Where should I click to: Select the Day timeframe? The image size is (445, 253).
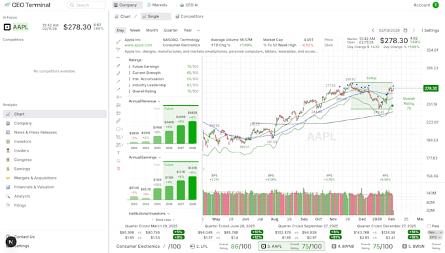click(120, 30)
